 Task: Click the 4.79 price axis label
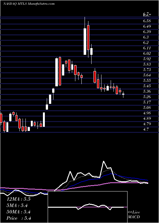tap(147, 124)
